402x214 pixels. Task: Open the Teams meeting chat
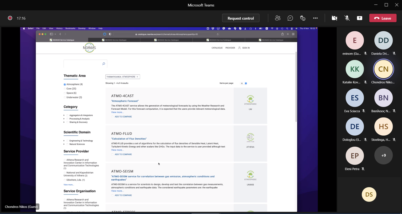coord(290,18)
